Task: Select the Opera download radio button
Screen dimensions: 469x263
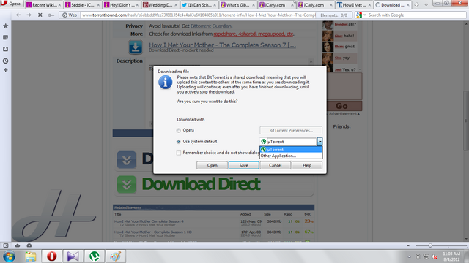Action: (x=179, y=130)
